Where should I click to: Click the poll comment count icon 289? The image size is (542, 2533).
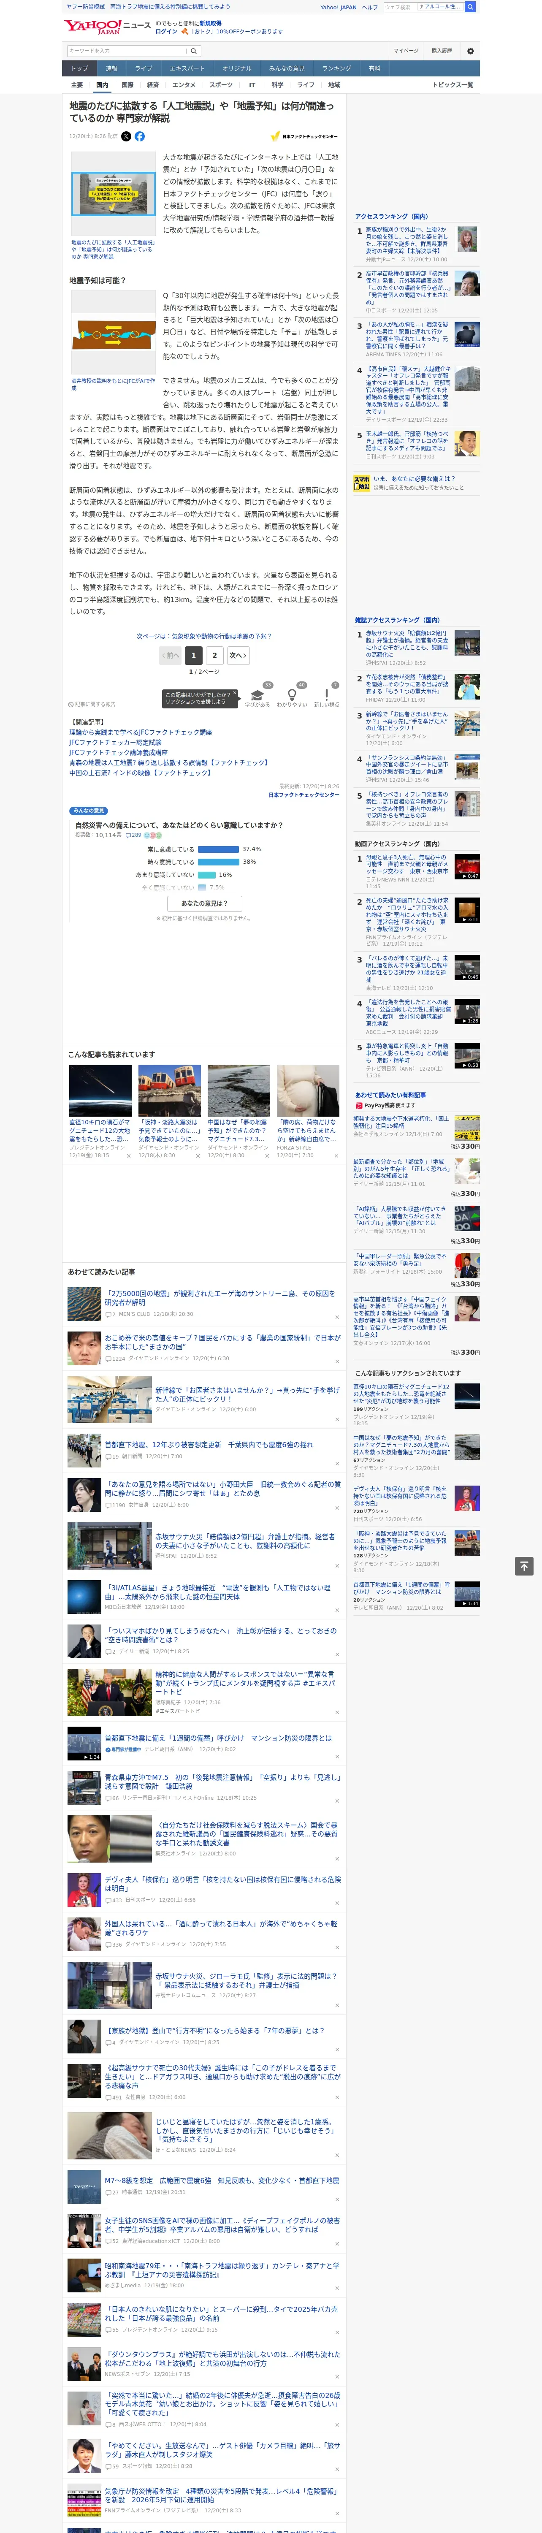tap(133, 835)
